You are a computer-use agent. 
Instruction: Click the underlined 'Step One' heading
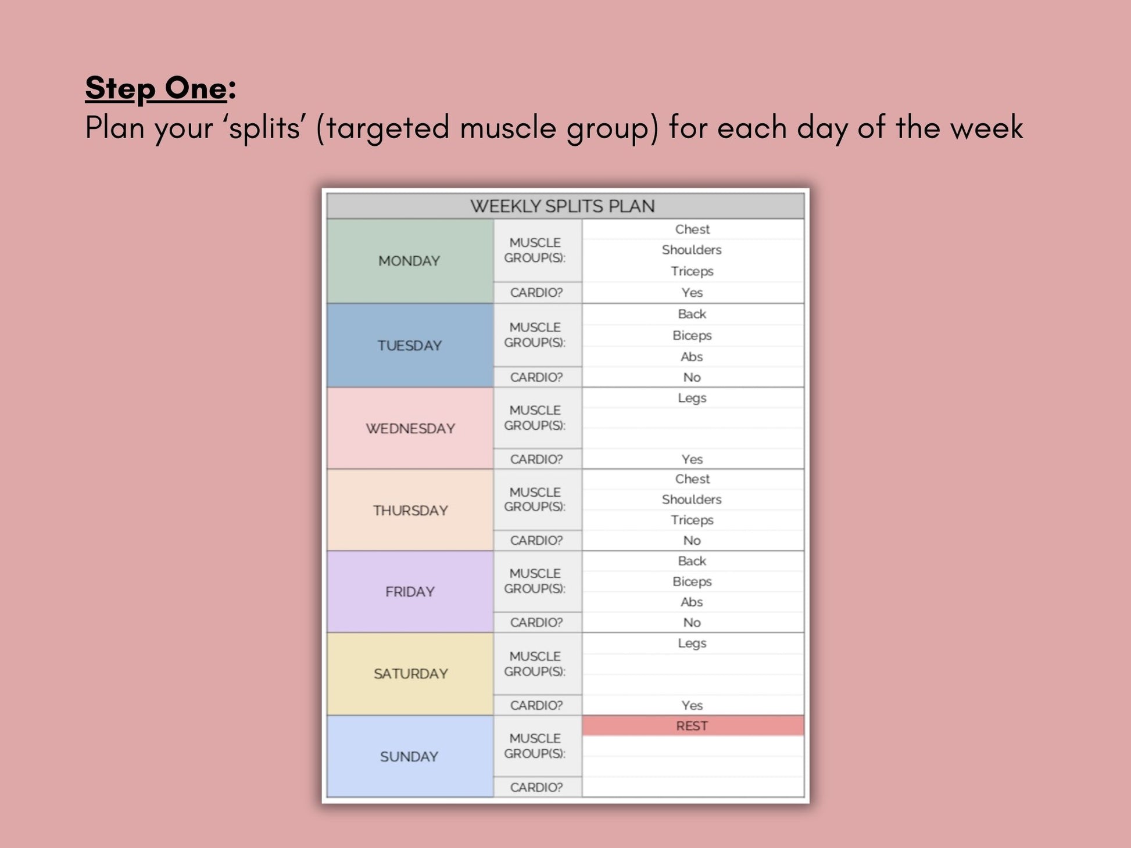(x=156, y=88)
